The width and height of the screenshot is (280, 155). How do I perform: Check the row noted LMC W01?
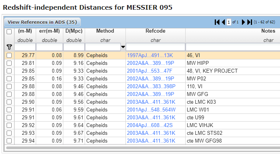(9, 110)
